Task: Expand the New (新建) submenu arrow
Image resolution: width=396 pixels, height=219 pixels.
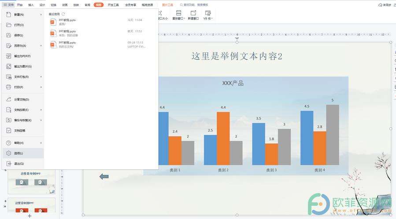Action: tap(41, 15)
